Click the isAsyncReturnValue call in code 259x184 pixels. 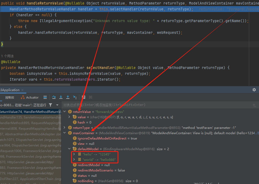(x=89, y=73)
